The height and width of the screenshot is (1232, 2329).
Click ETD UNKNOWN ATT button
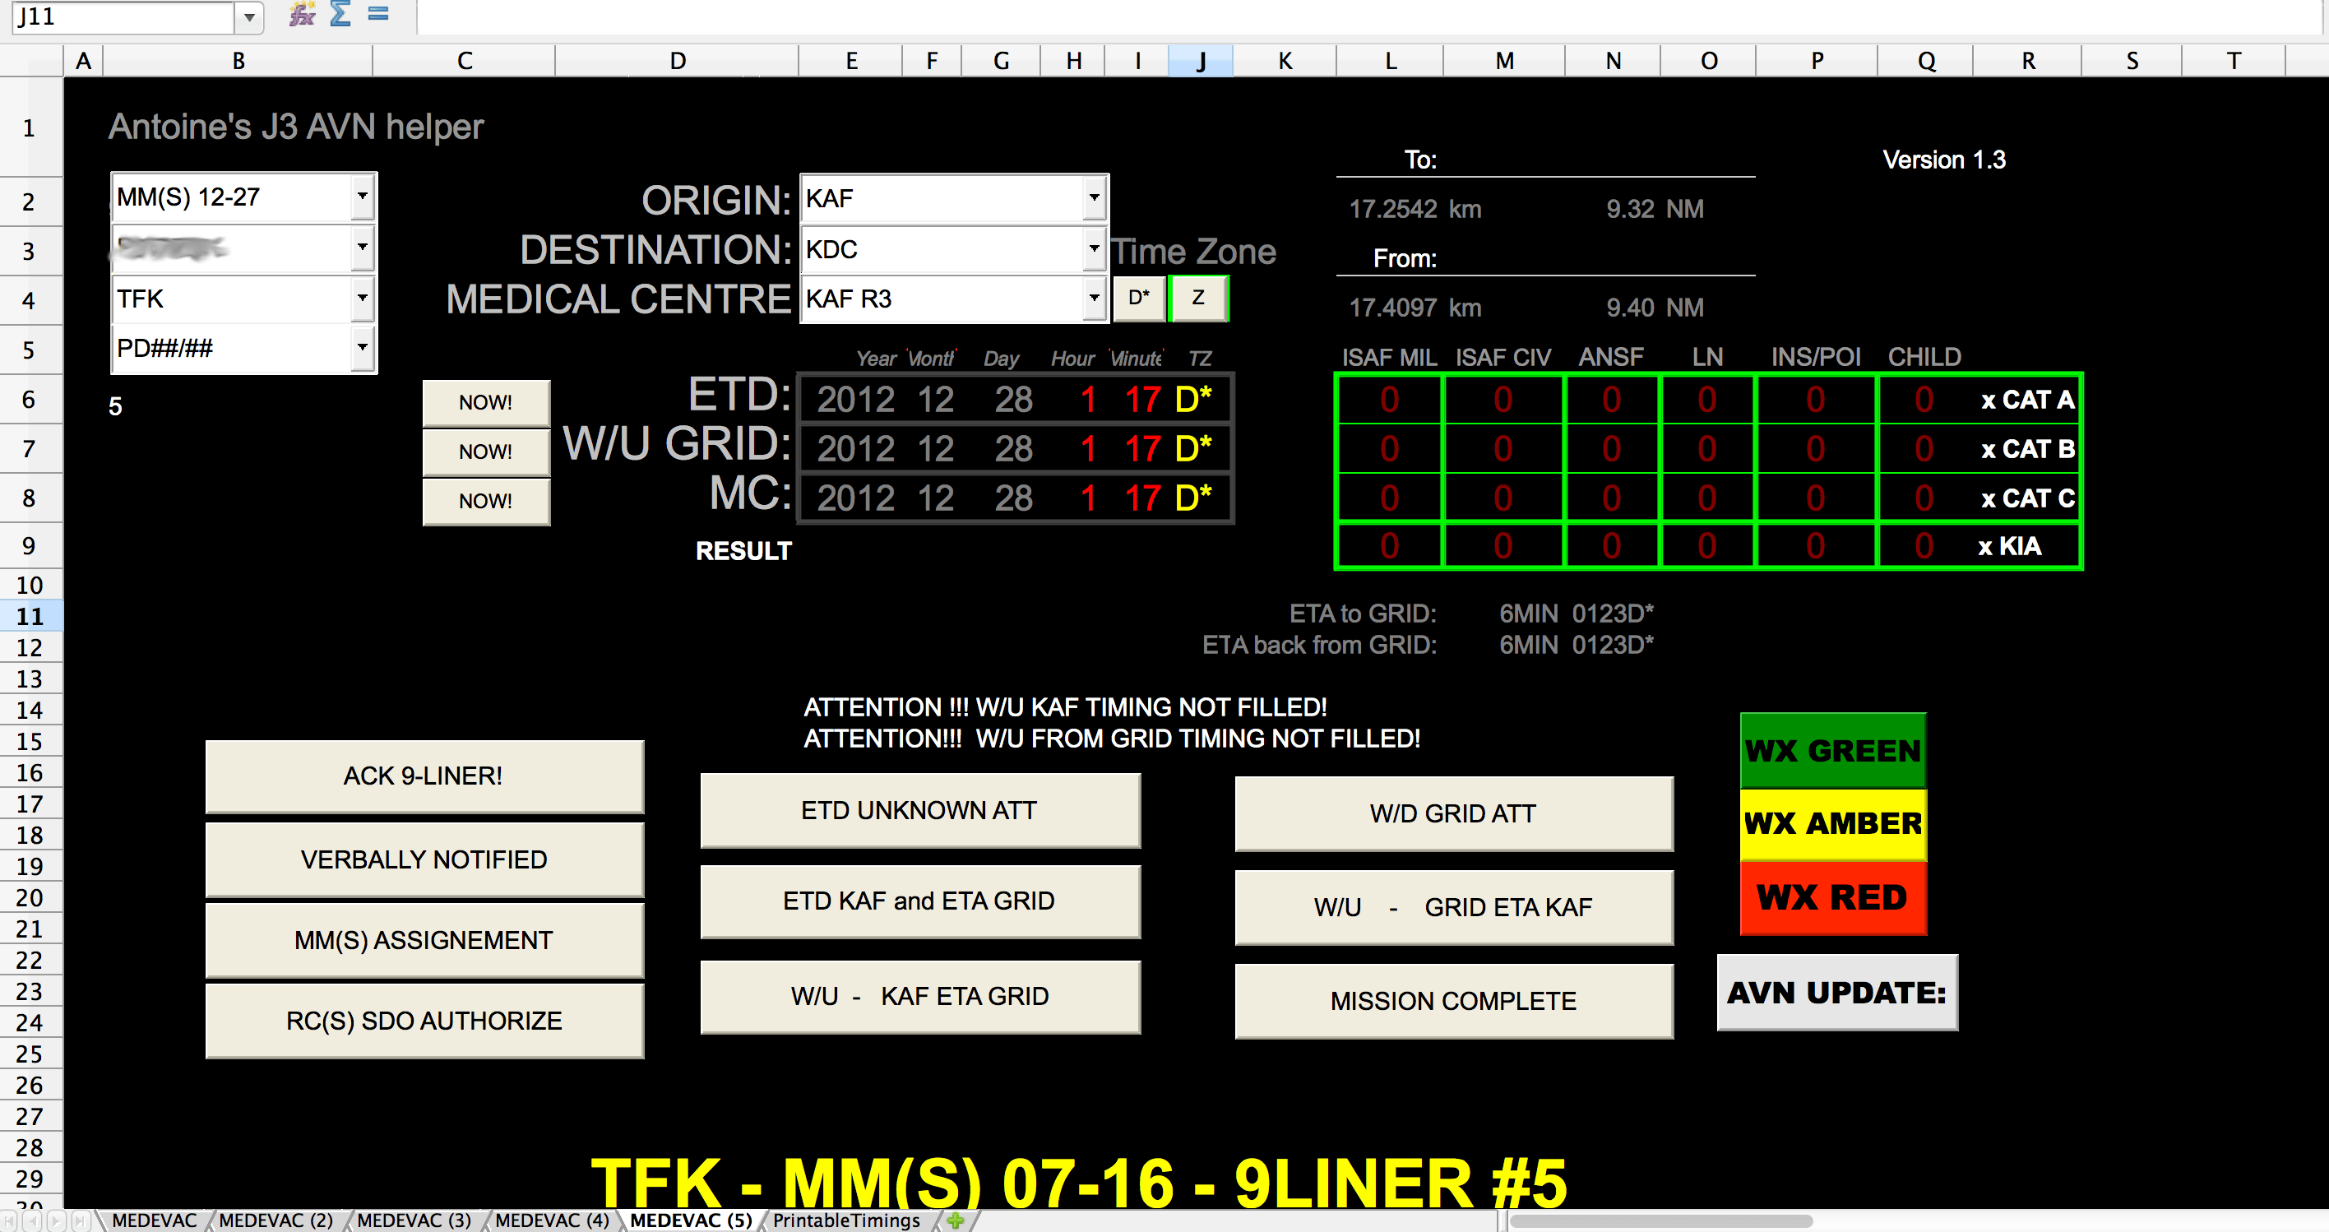point(919,810)
